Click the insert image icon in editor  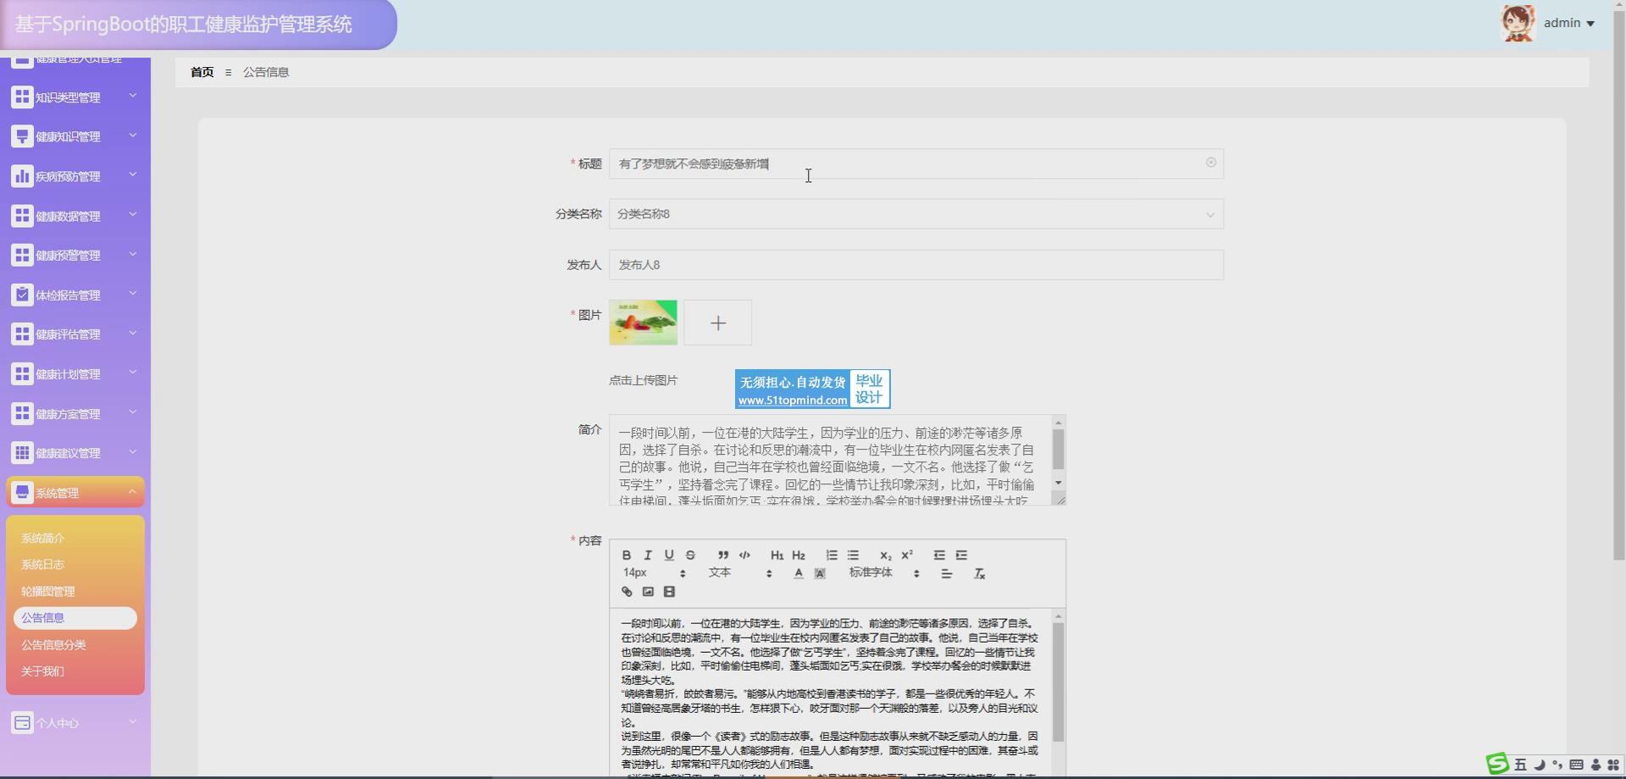point(648,592)
